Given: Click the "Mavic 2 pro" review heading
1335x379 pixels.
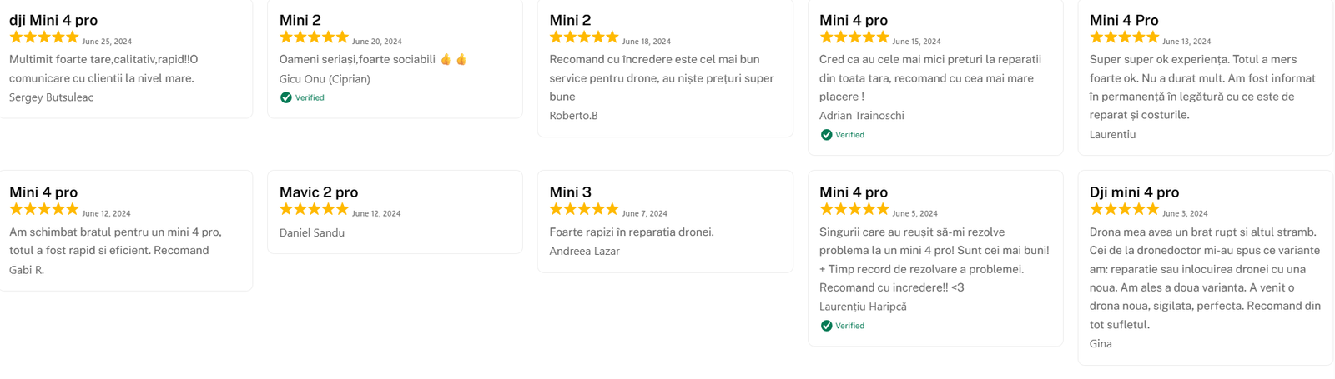Looking at the screenshot, I should (x=319, y=192).
